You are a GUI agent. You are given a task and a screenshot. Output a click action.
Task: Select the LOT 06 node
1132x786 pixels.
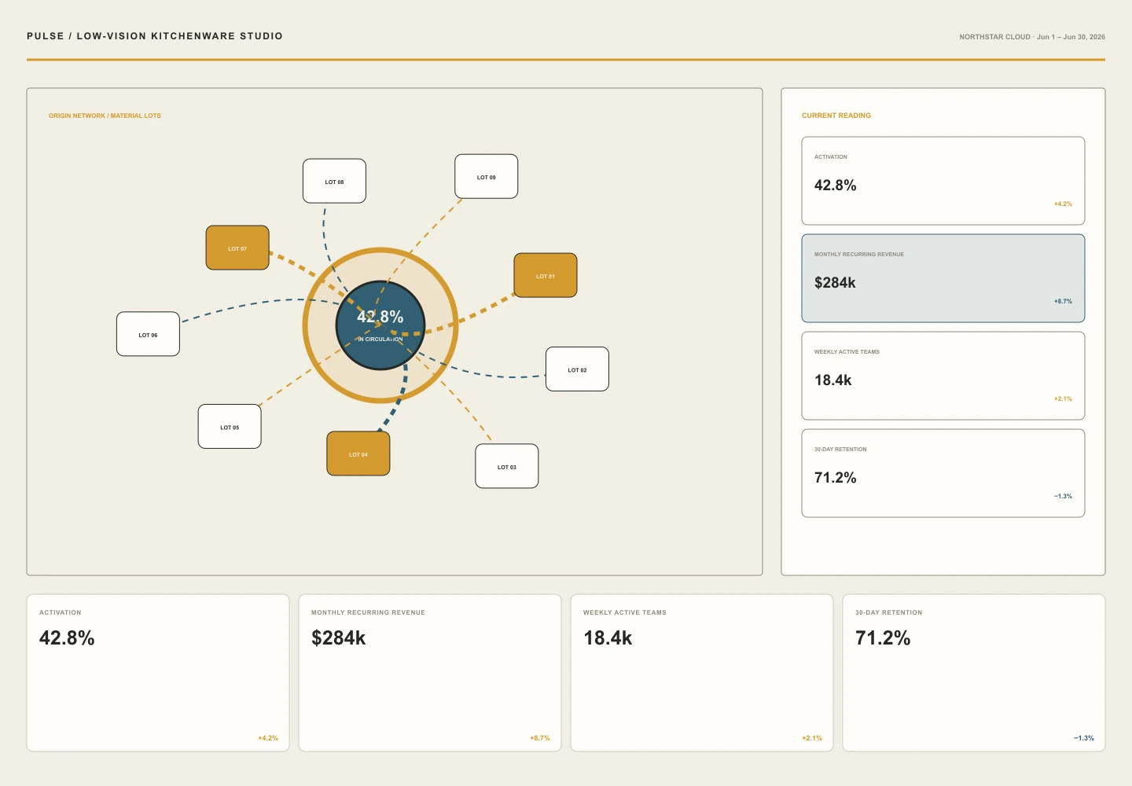point(148,334)
